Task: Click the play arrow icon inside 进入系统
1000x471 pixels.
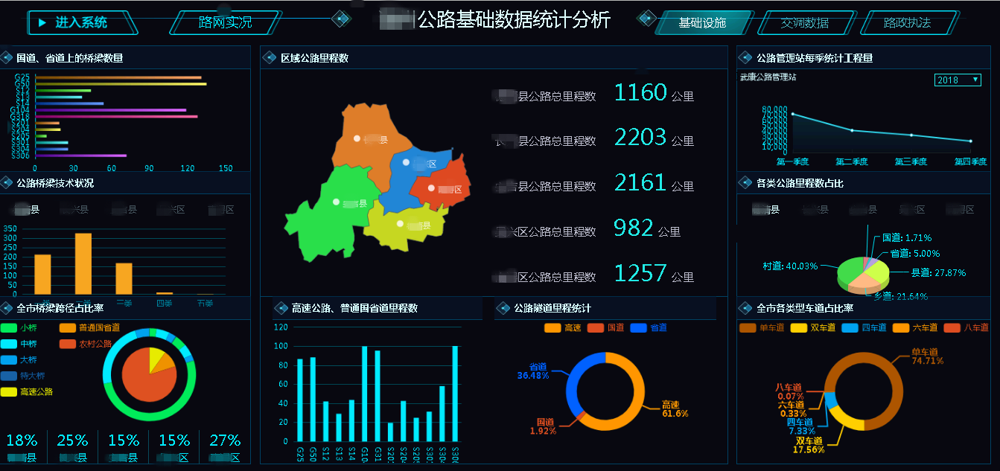Action: 42,22
